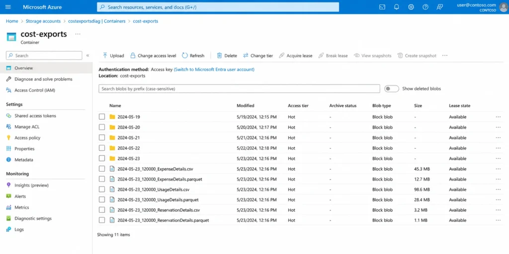Click Switch to Microsoft Entra user account

pyautogui.click(x=214, y=69)
